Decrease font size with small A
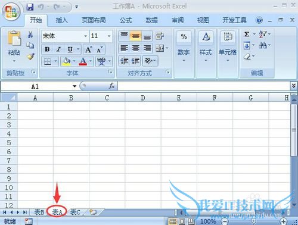 [100, 49]
